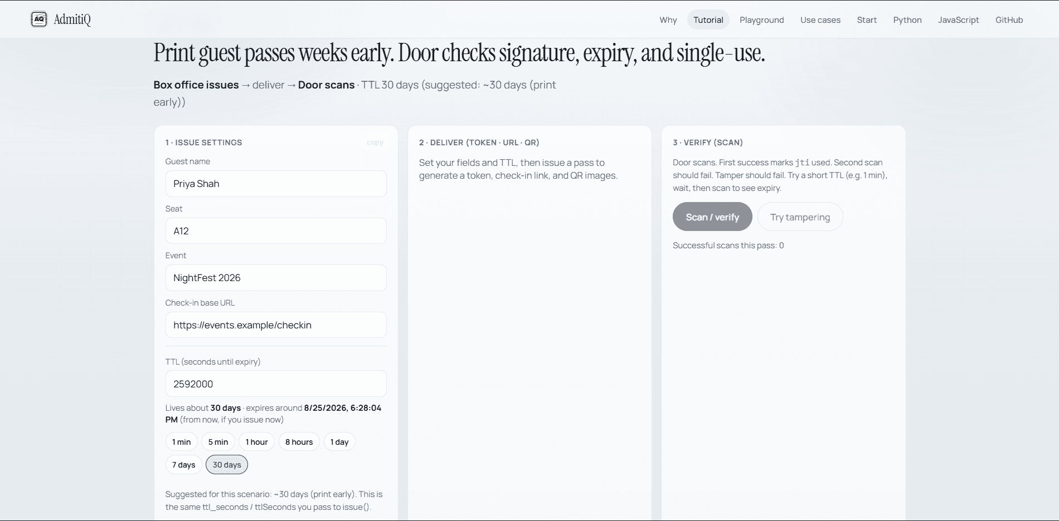The height and width of the screenshot is (521, 1059).
Task: Click the Try tampering button
Action: point(800,217)
